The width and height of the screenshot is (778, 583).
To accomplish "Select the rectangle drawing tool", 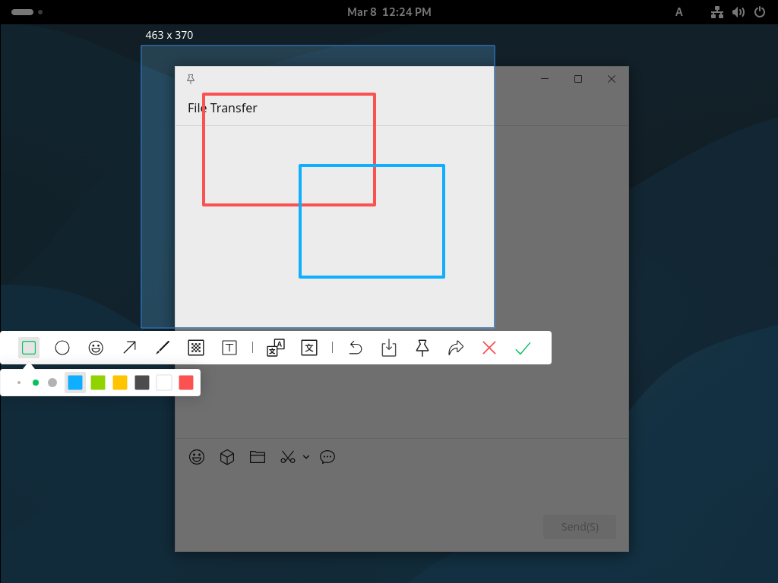I will [29, 348].
